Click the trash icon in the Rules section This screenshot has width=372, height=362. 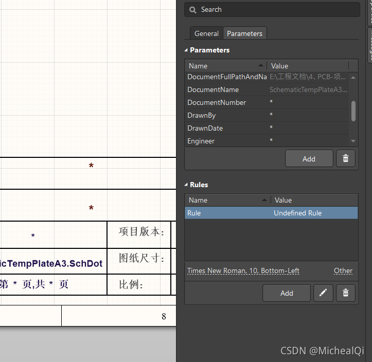coord(346,293)
